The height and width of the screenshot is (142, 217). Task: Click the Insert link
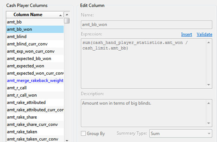(187, 34)
